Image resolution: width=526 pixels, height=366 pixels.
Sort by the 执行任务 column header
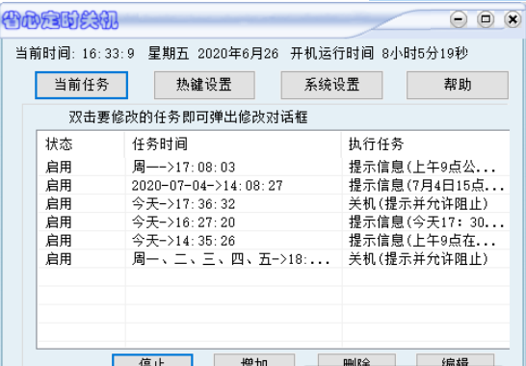(x=426, y=144)
